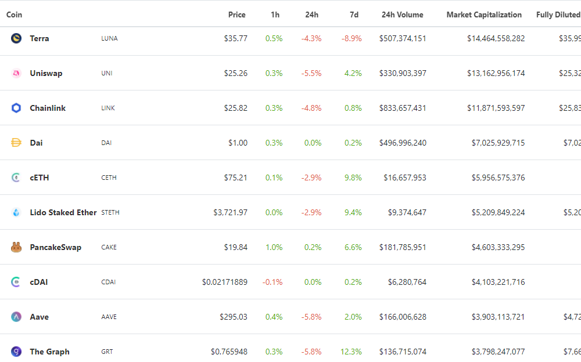Click cDAI price $0.02171889
This screenshot has height=362, width=581.
224,282
